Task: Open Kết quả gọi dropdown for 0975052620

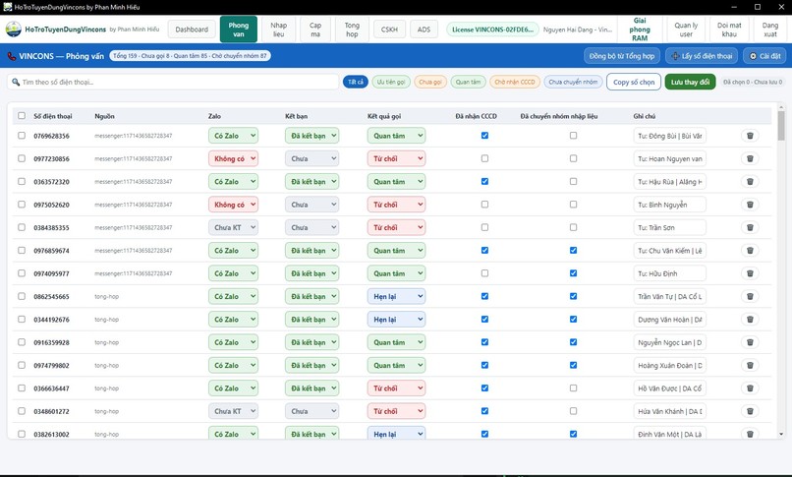Action: point(396,205)
